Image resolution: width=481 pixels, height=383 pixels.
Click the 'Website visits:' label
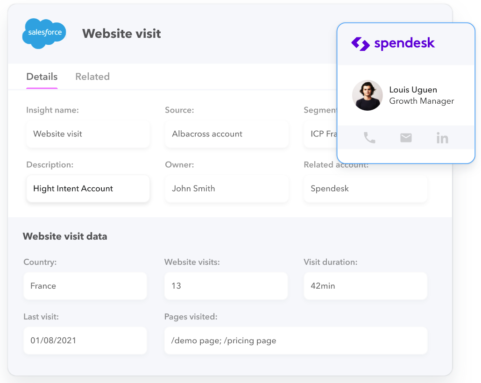click(192, 262)
